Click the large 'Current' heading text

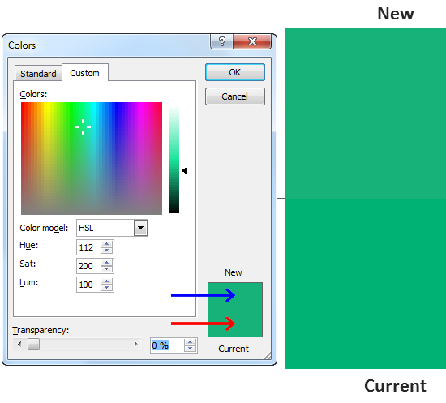pyautogui.click(x=395, y=386)
